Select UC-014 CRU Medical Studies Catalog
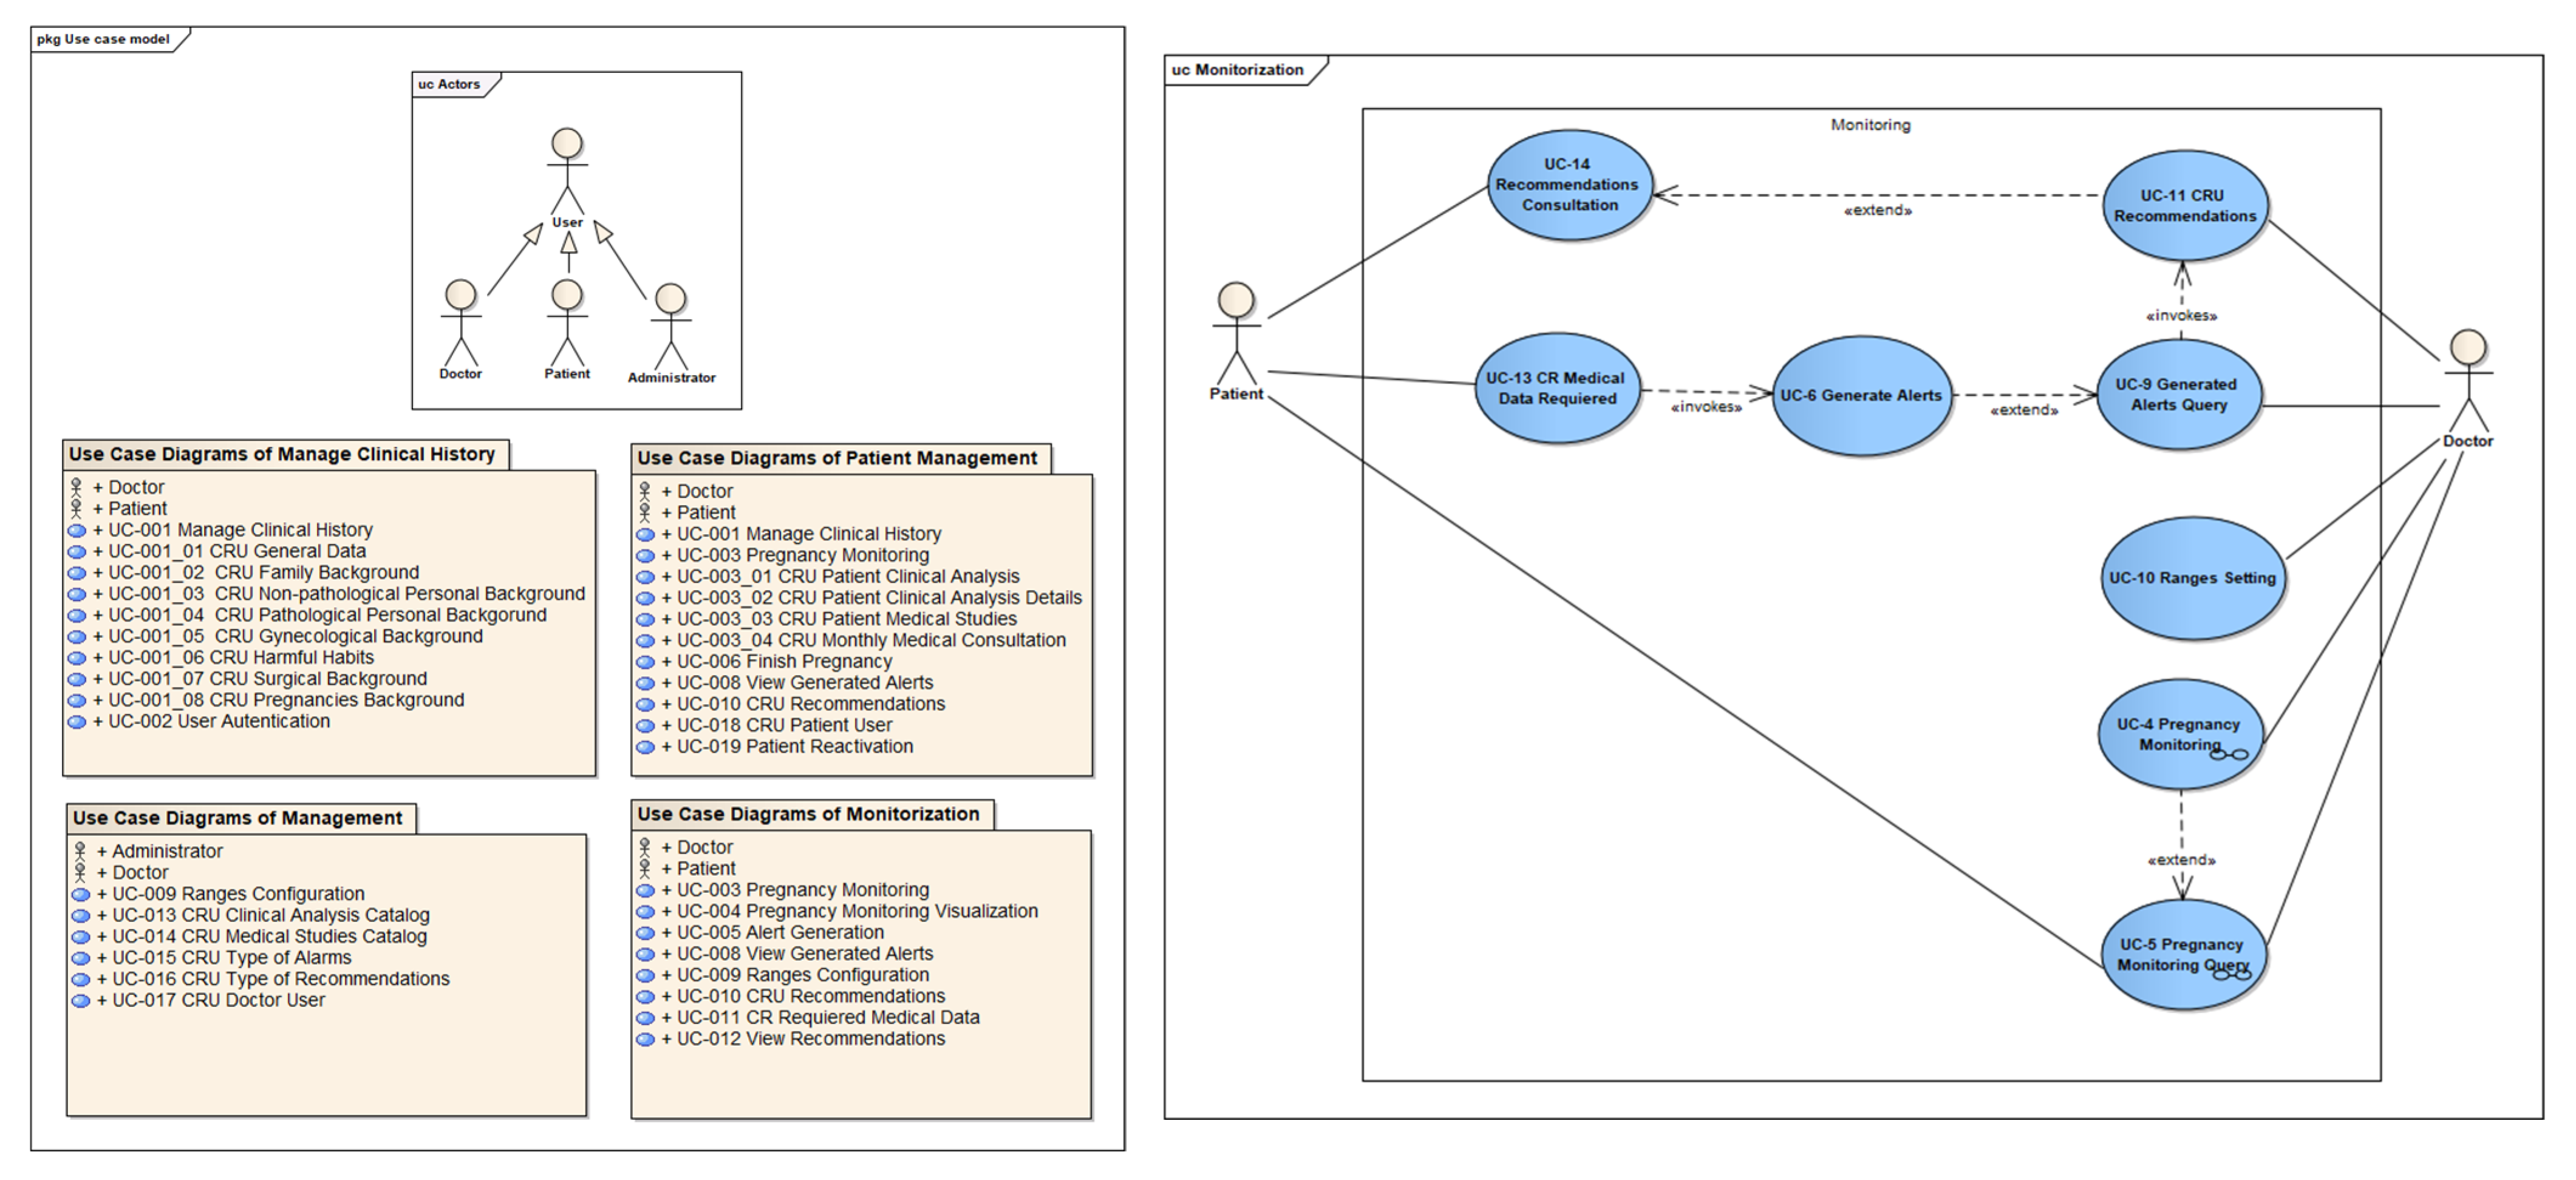 pos(250,936)
